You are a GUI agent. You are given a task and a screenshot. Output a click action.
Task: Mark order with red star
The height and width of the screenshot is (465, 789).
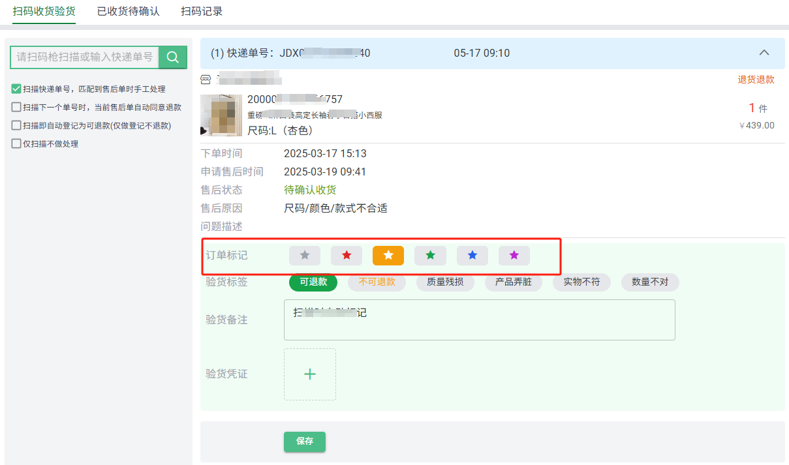point(347,256)
